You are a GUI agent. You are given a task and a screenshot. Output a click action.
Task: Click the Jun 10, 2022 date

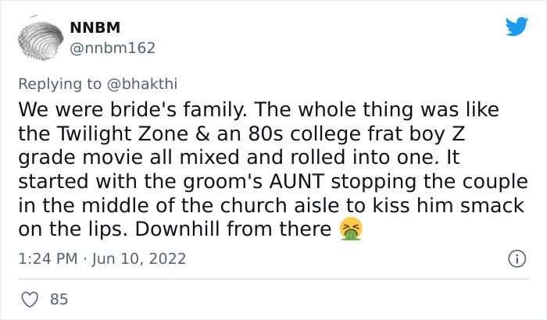pos(138,258)
